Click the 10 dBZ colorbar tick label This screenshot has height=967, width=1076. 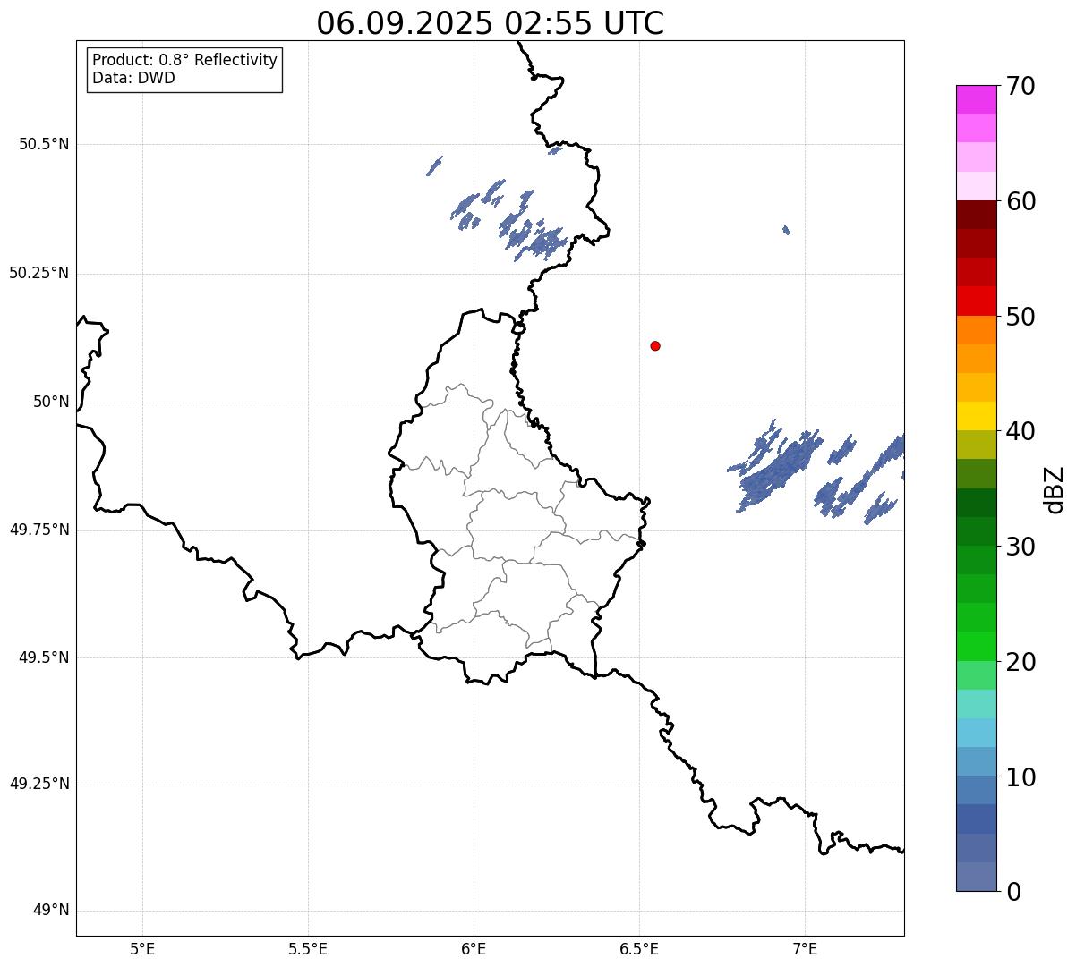pyautogui.click(x=1020, y=776)
